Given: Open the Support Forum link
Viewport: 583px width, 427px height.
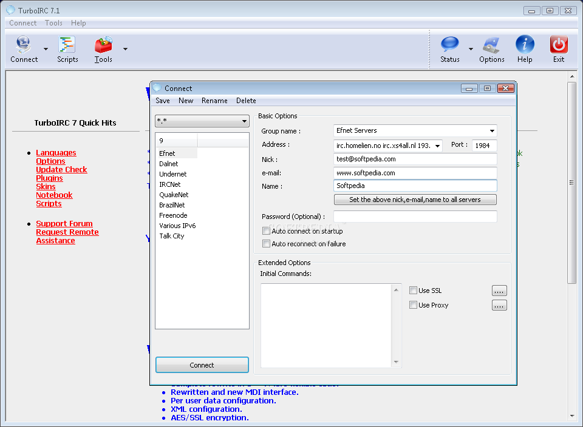Looking at the screenshot, I should [x=64, y=224].
